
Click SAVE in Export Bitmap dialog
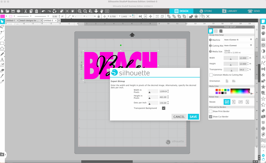point(193,117)
